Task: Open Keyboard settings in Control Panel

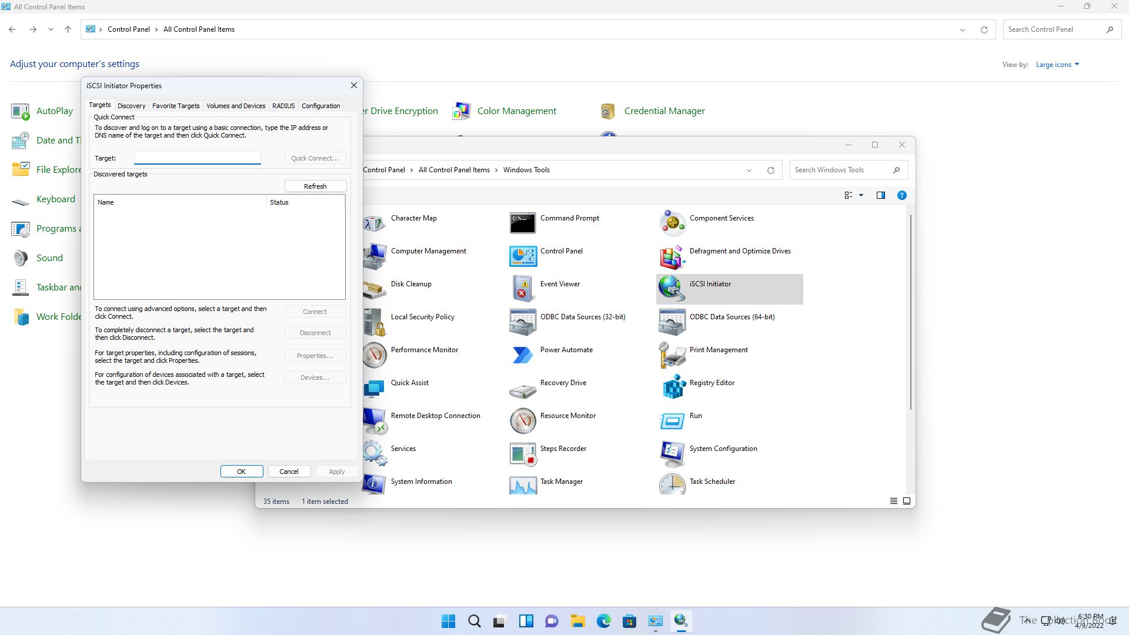Action: (x=44, y=199)
